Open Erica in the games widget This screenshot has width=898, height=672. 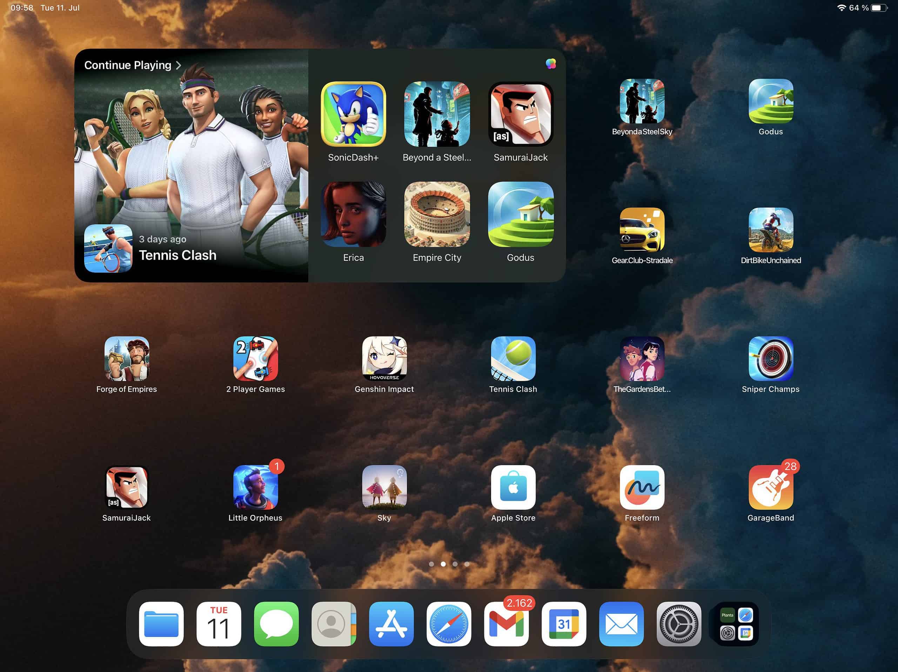(x=353, y=214)
